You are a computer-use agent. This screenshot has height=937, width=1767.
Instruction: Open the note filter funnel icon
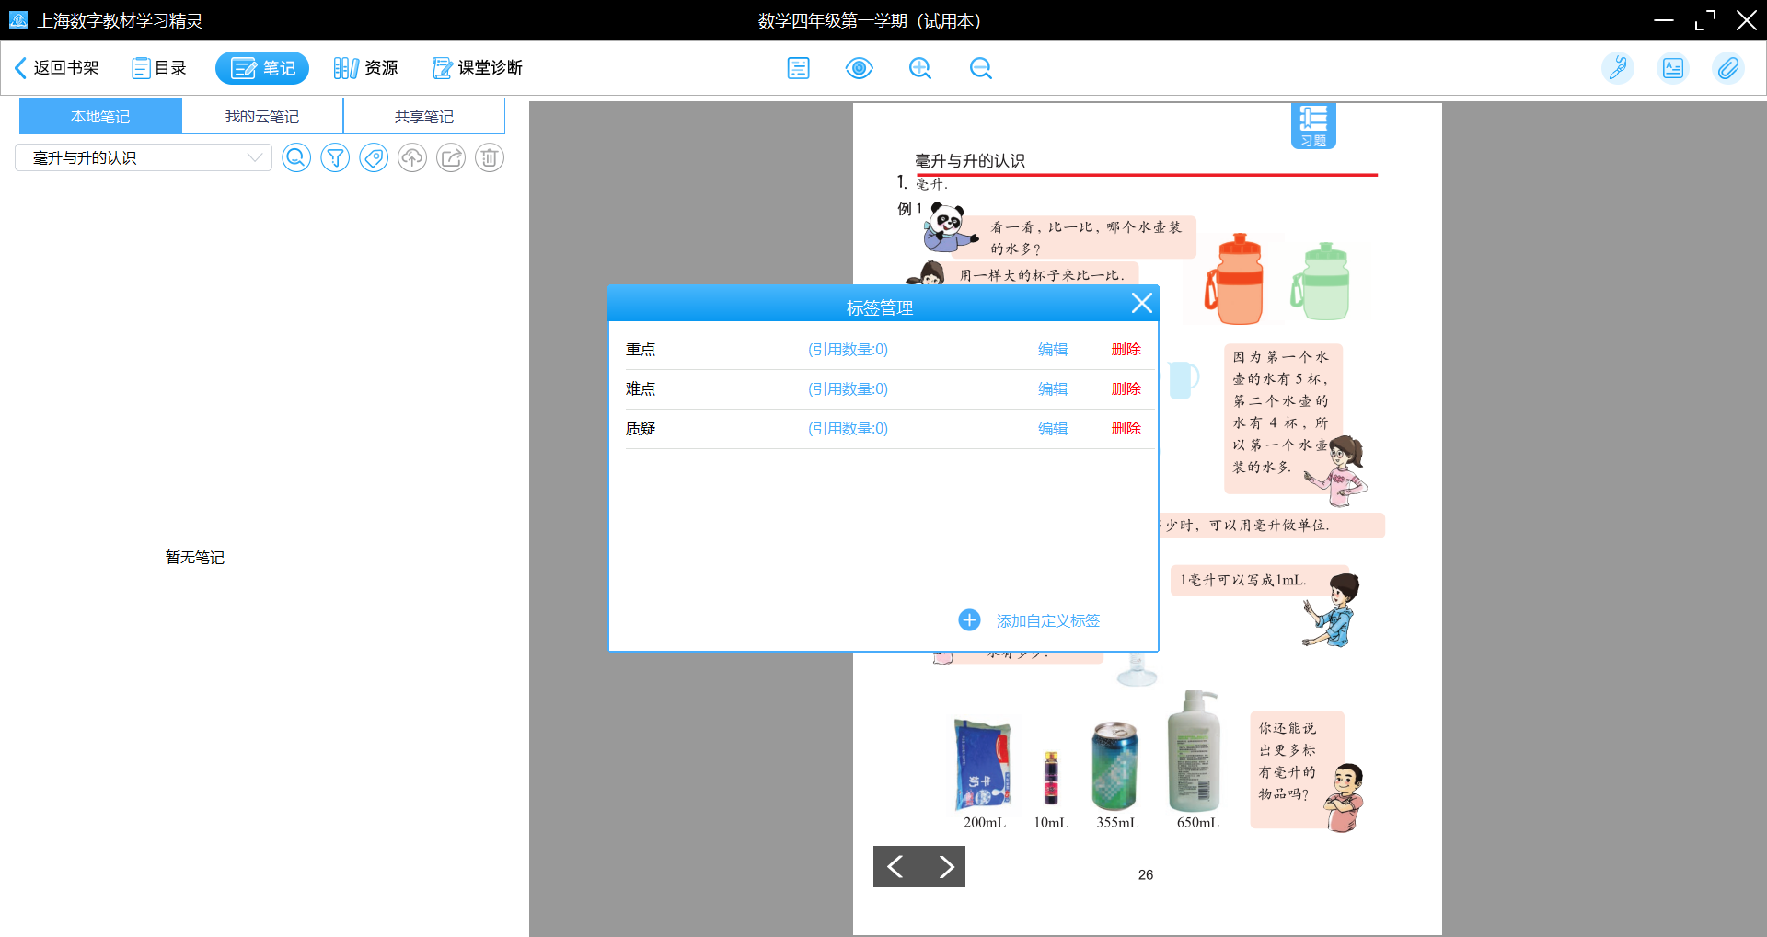[x=335, y=158]
